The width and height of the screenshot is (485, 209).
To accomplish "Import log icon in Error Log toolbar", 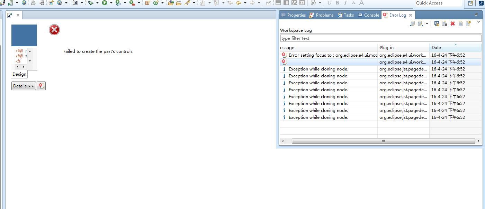I will pyautogui.click(x=420, y=23).
